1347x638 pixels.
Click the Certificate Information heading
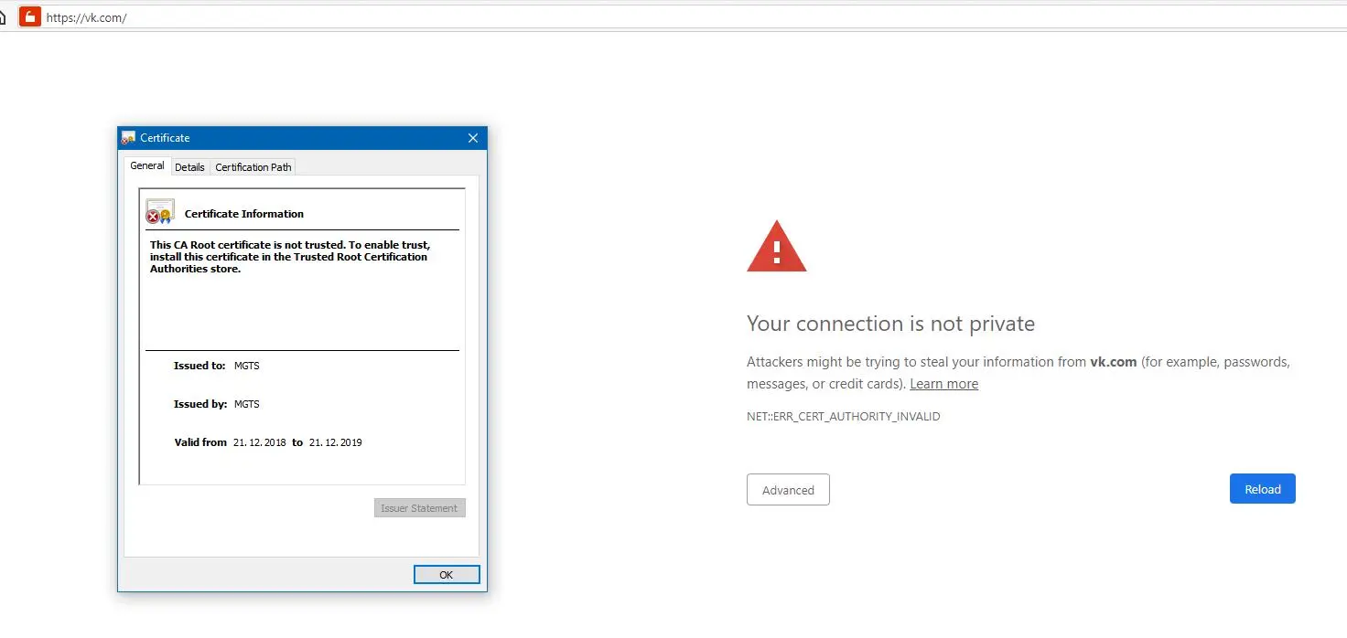tap(244, 214)
